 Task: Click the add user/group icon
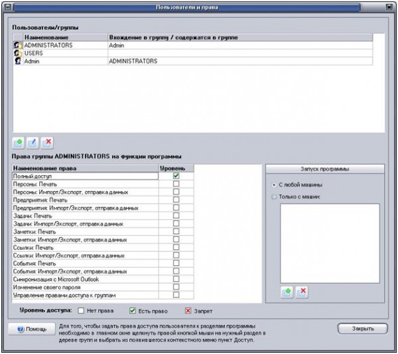click(19, 143)
